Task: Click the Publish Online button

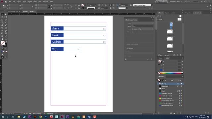Action: click(x=162, y=2)
